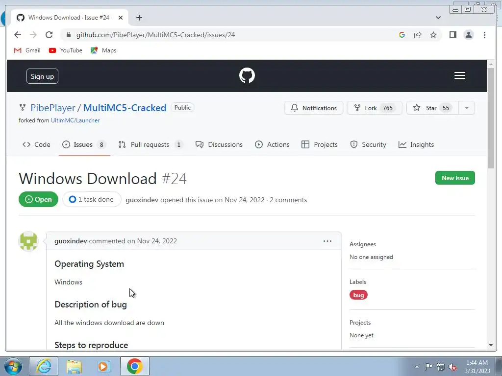Click the browser forward arrow

click(33, 35)
